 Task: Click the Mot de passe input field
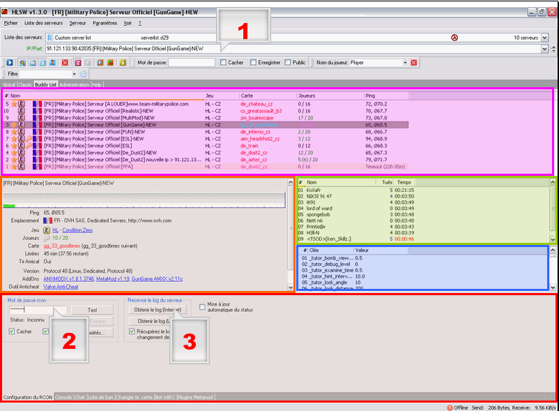tap(190, 63)
